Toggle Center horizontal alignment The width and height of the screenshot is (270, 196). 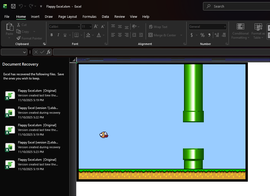pos(120,35)
